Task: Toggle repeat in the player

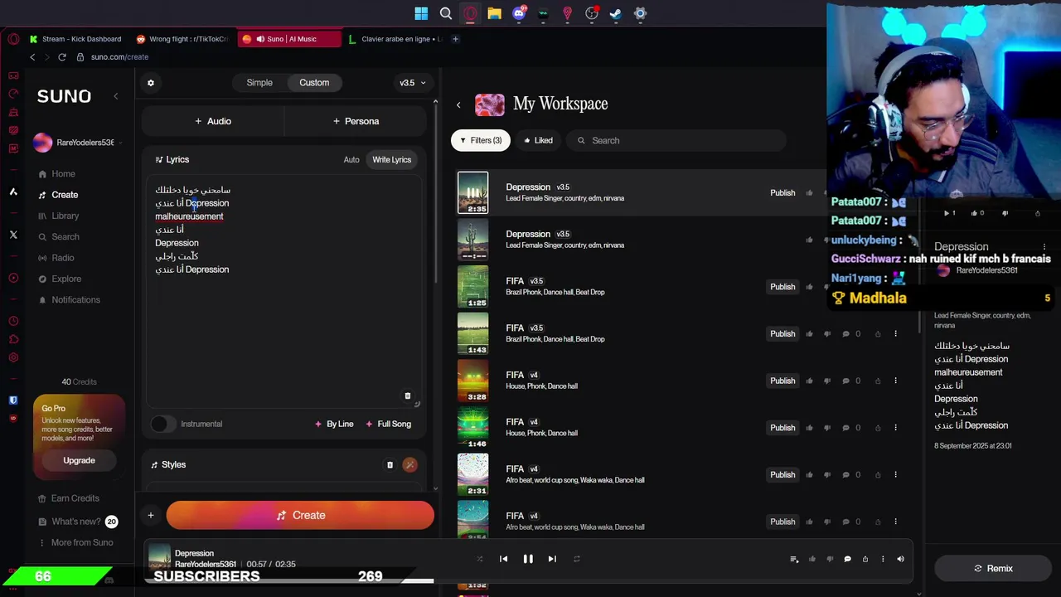Action: [577, 560]
